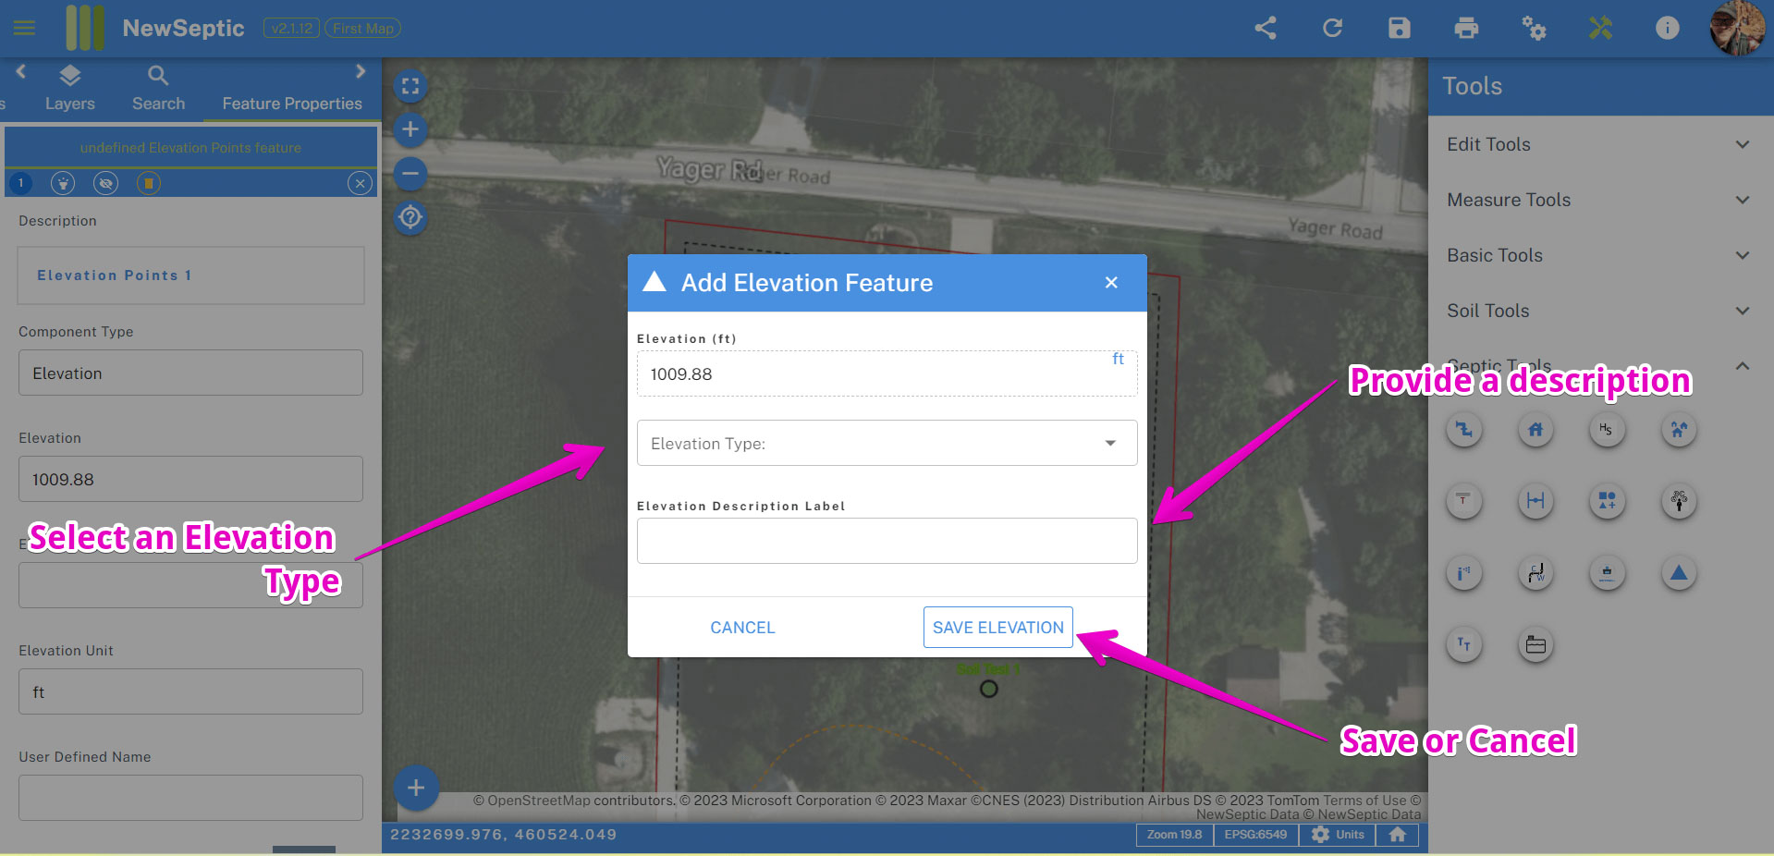Screen dimensions: 1774x856
Task: Click CANCEL in Add Elevation dialog
Action: [742, 628]
